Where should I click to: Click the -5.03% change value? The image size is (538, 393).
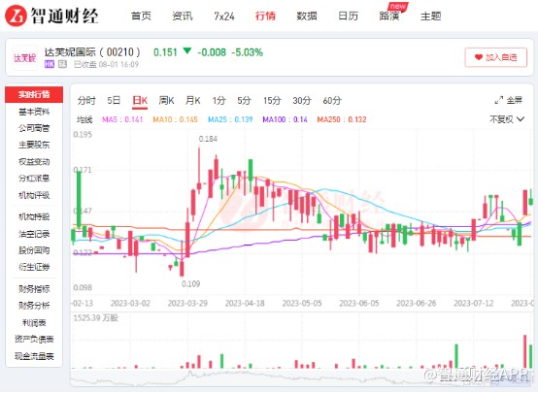[x=247, y=52]
